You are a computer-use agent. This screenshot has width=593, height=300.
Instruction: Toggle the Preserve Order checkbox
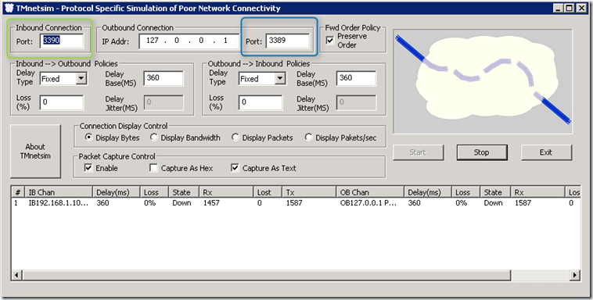click(x=330, y=41)
